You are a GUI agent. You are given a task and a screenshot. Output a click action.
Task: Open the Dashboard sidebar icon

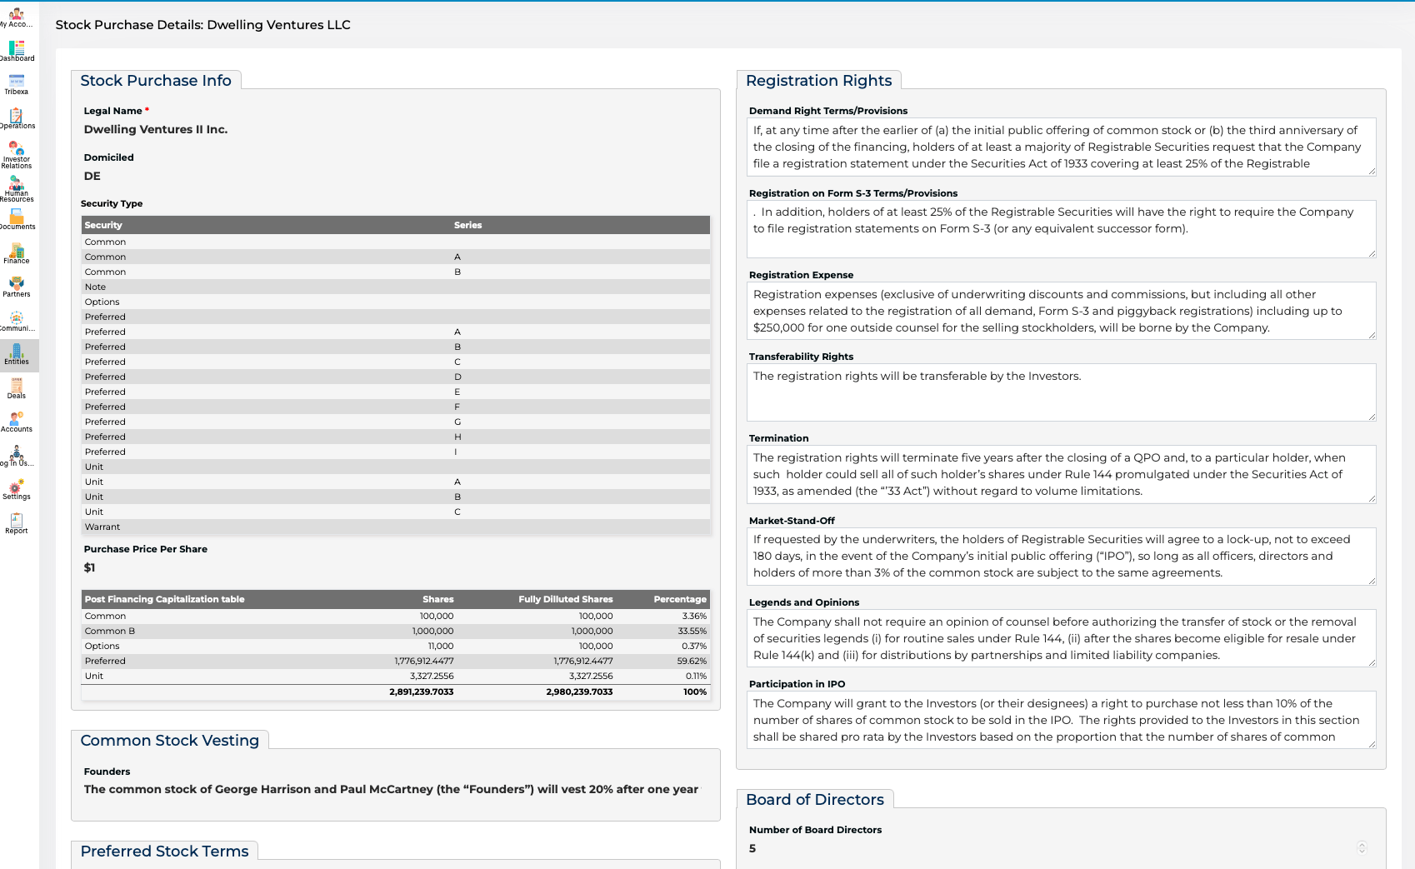pos(17,51)
